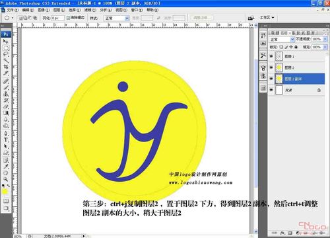
Task: Open the layer blend mode dropdown
Action: pyautogui.click(x=282, y=39)
